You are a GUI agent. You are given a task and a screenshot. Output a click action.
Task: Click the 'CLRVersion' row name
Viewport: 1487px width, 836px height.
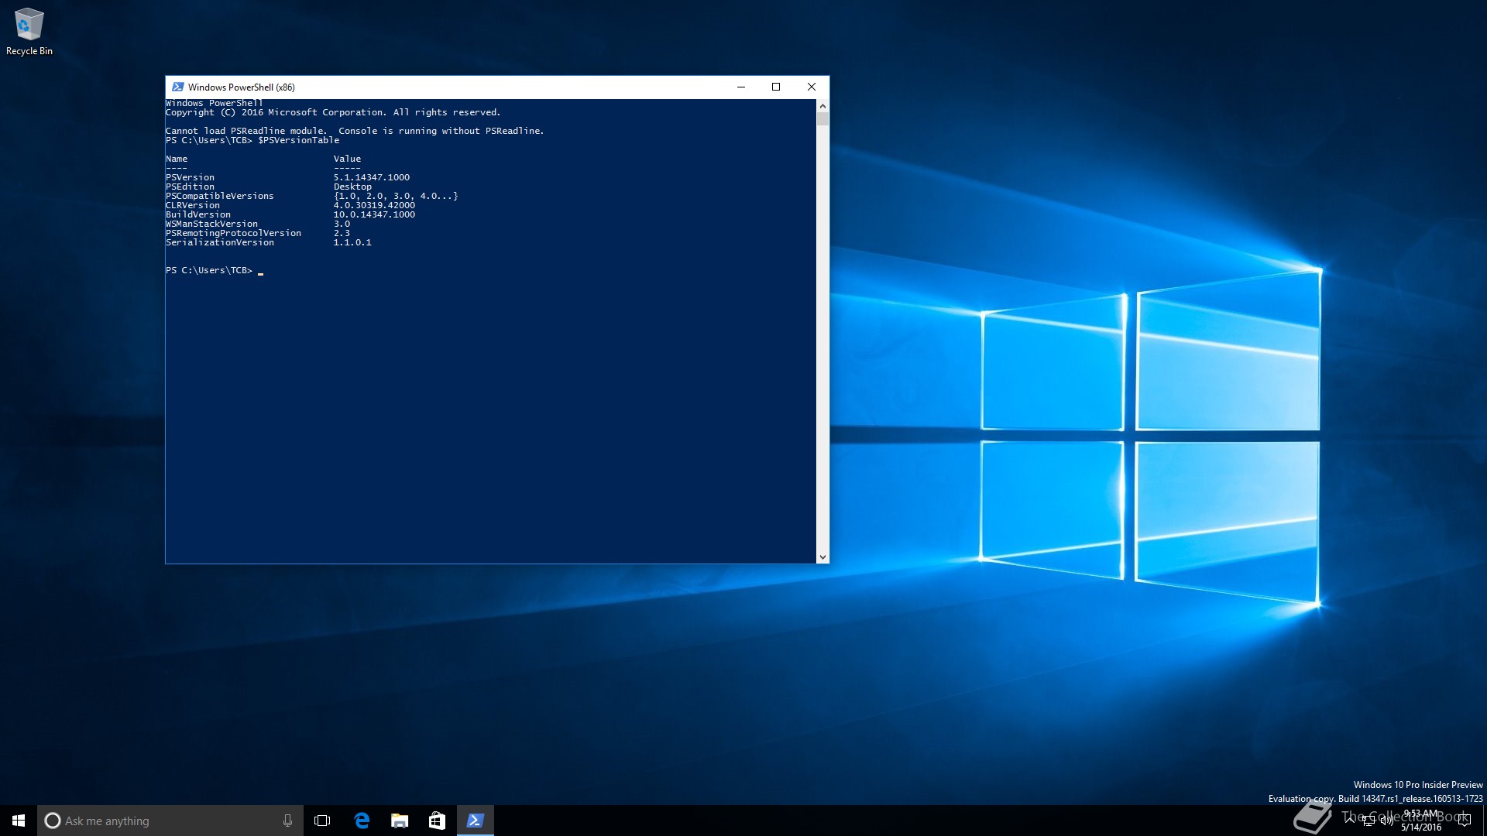click(x=193, y=205)
